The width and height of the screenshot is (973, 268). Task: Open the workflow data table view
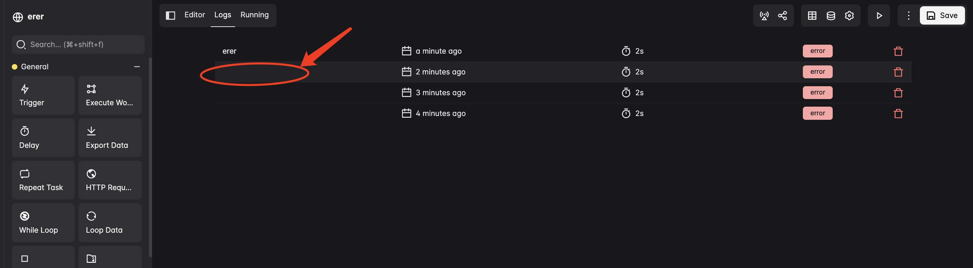812,16
